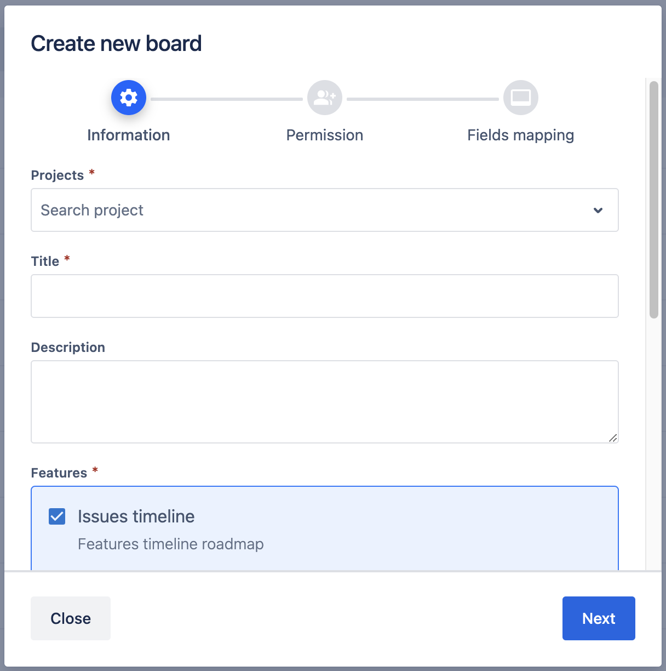Click the Close button
Viewport: 666px width, 671px height.
click(71, 618)
